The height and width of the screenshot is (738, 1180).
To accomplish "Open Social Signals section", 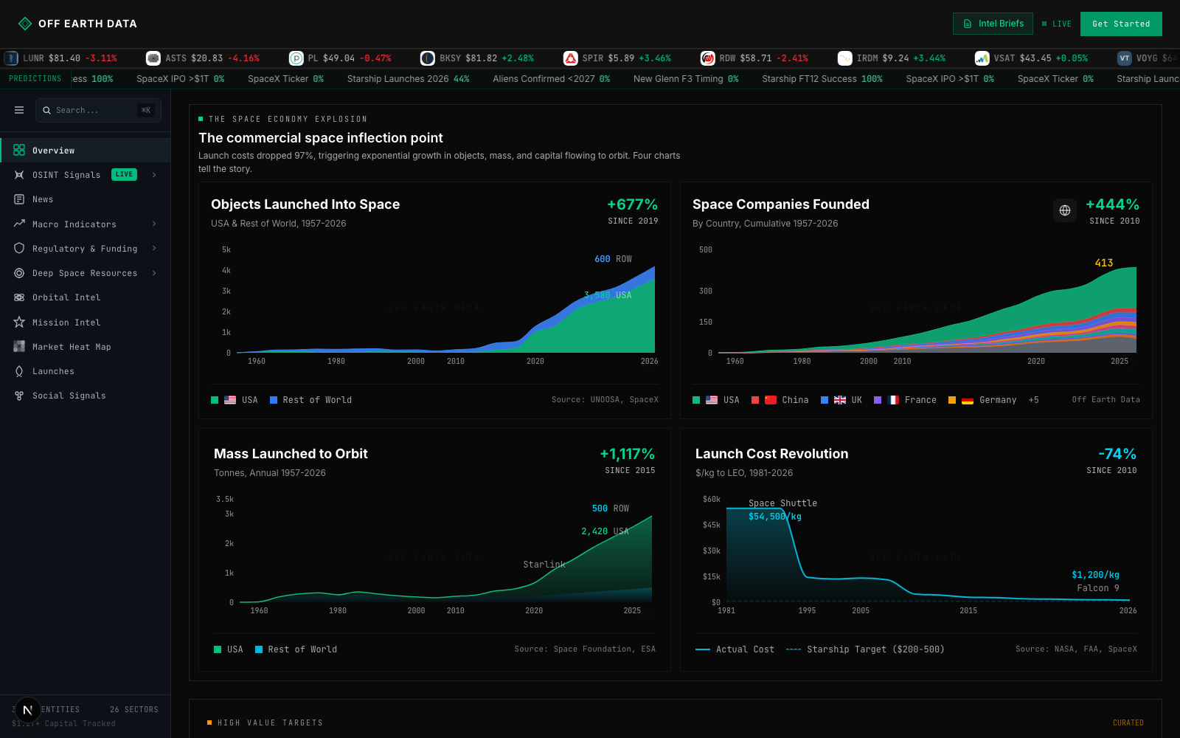I will (x=86, y=396).
